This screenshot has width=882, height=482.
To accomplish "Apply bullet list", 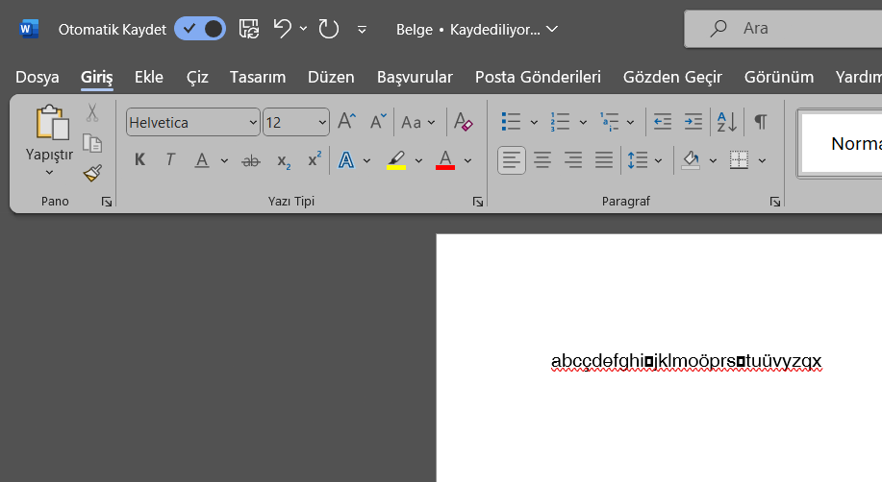I will (511, 121).
